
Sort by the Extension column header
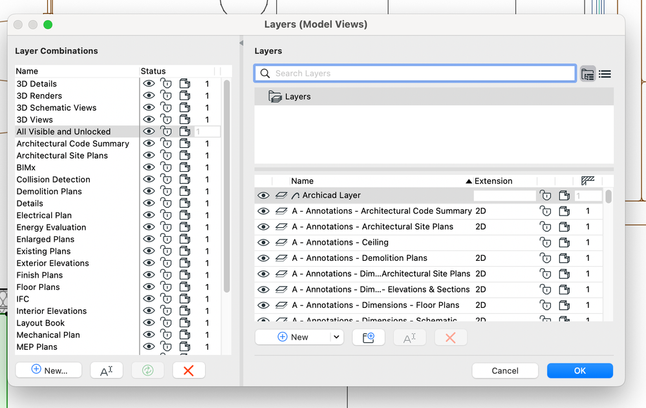point(493,181)
